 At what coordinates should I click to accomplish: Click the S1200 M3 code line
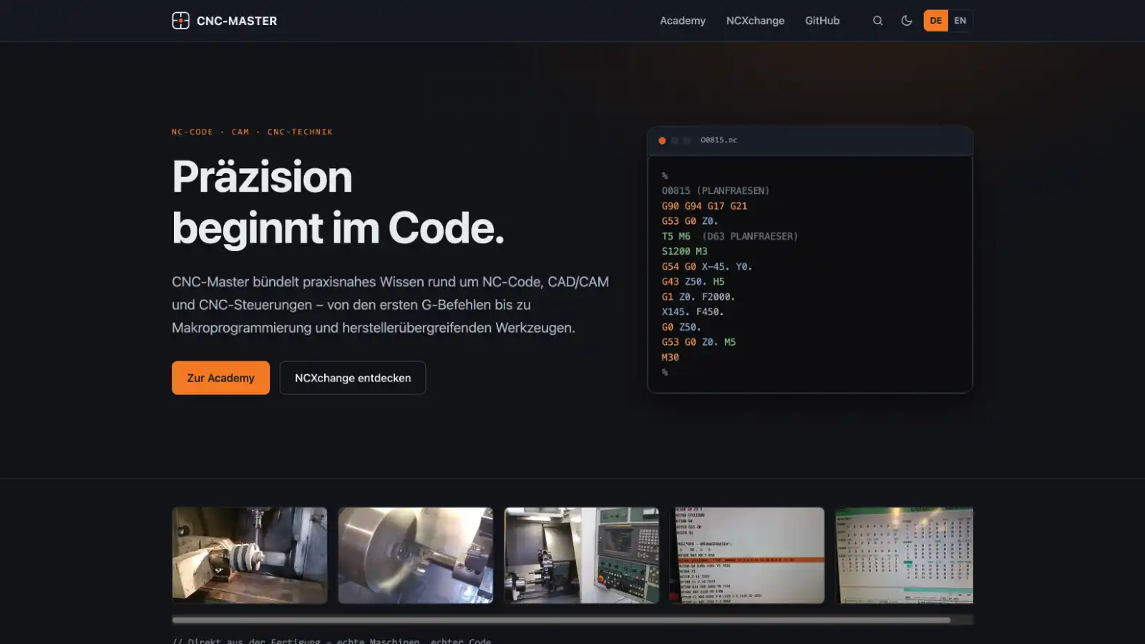click(684, 251)
